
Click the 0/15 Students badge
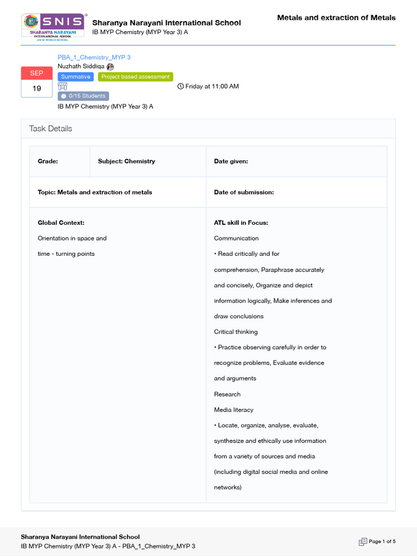coord(83,96)
